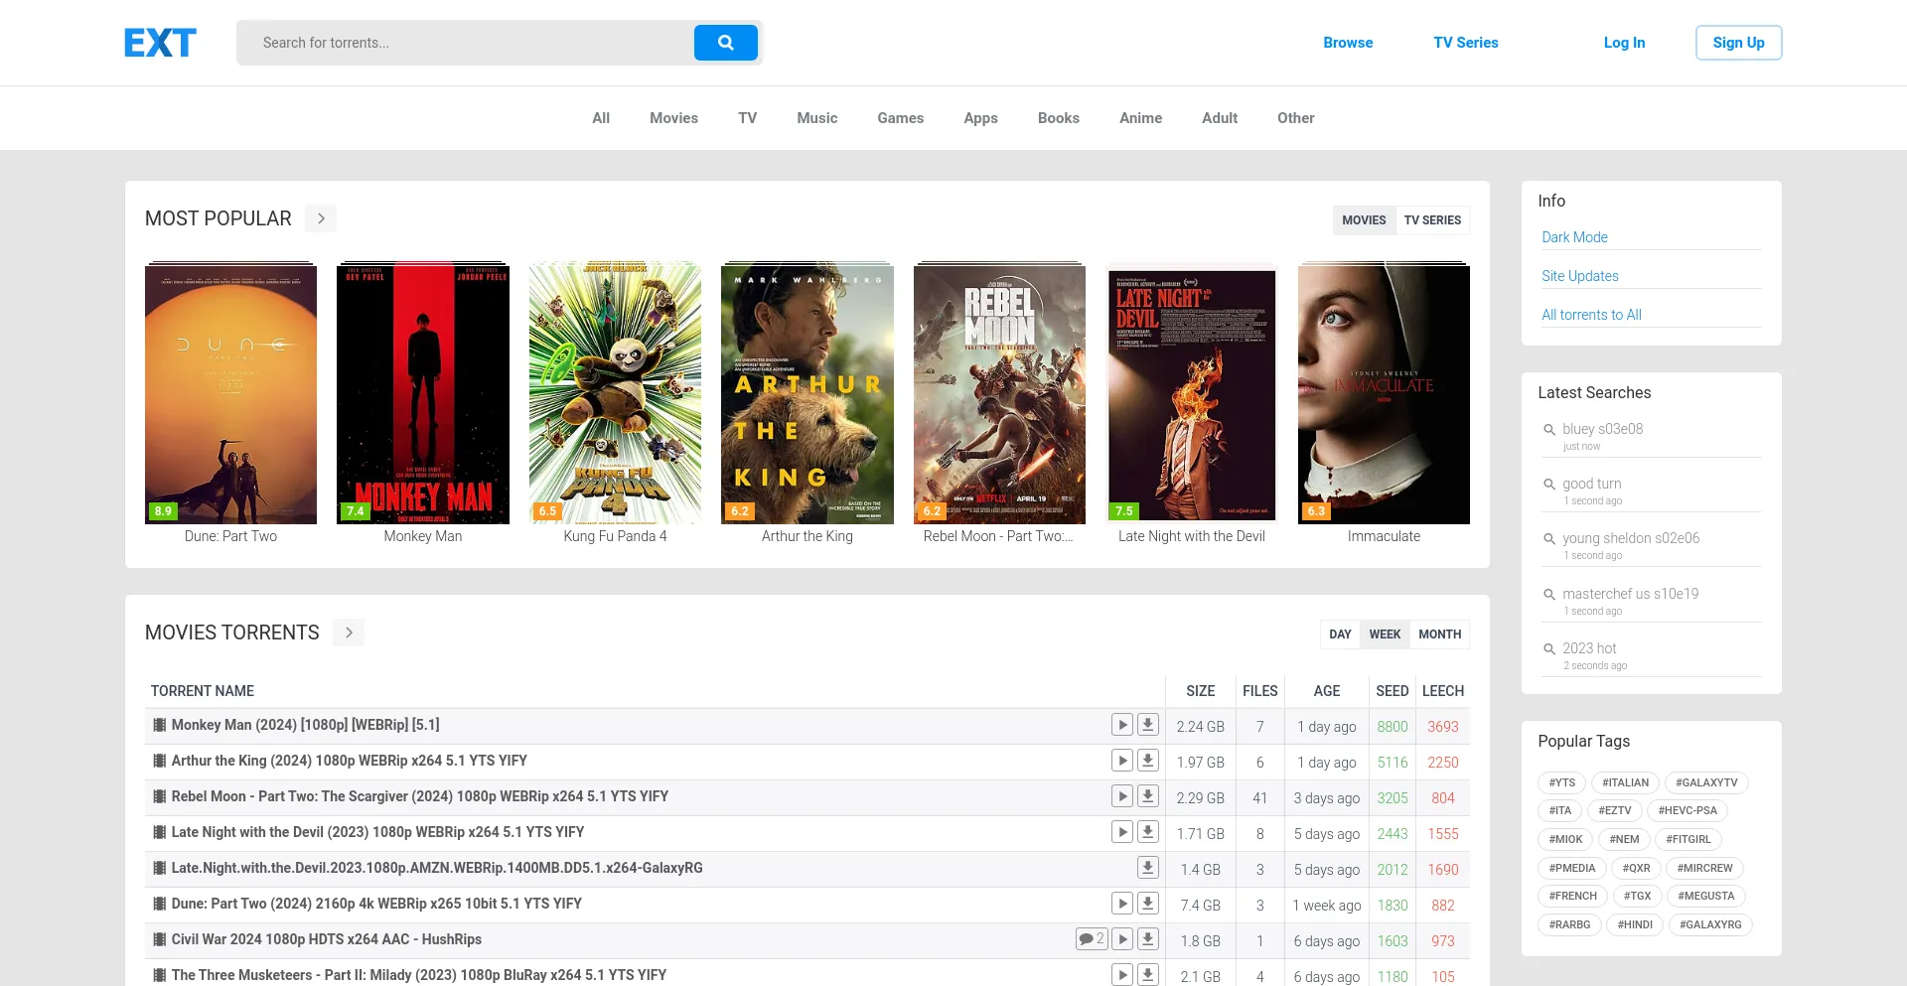The width and height of the screenshot is (1907, 986).
Task: Click the Sign Up button
Action: coord(1738,43)
